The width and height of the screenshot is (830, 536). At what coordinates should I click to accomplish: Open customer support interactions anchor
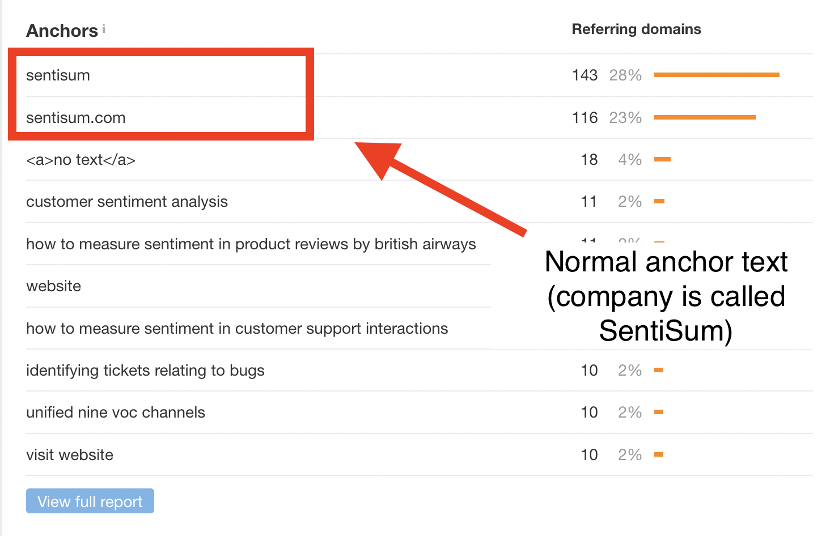tap(237, 329)
